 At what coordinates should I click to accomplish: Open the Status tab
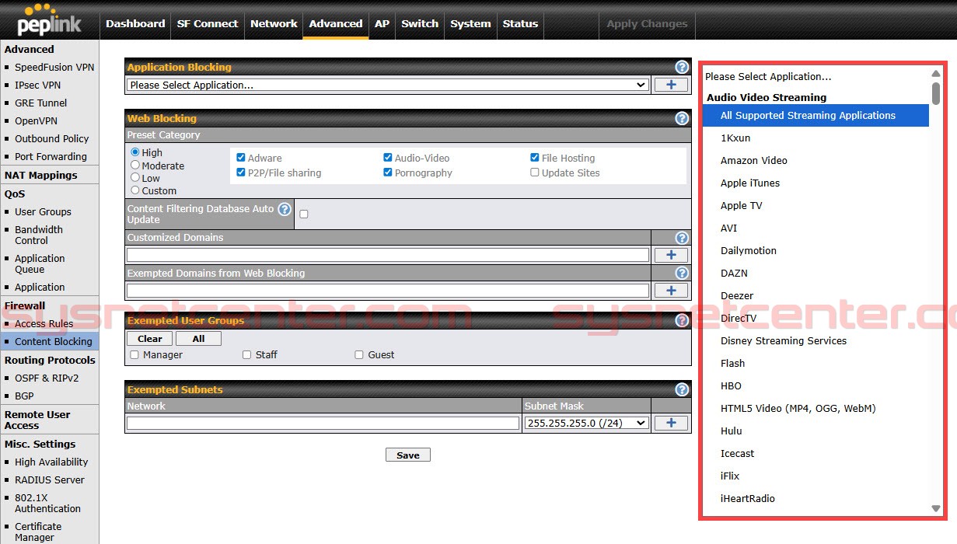coord(520,23)
